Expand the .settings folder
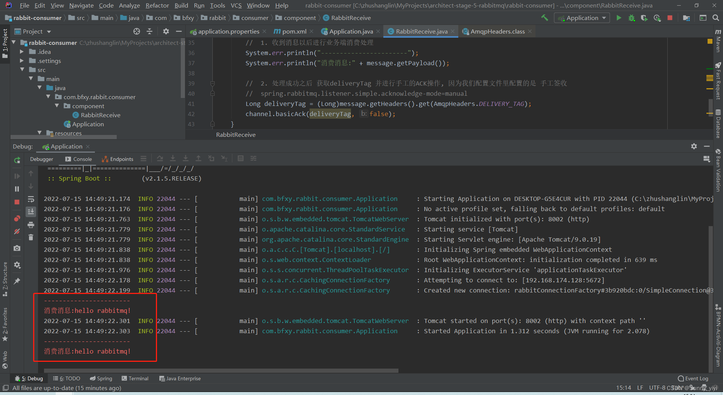The image size is (723, 395). [x=22, y=61]
